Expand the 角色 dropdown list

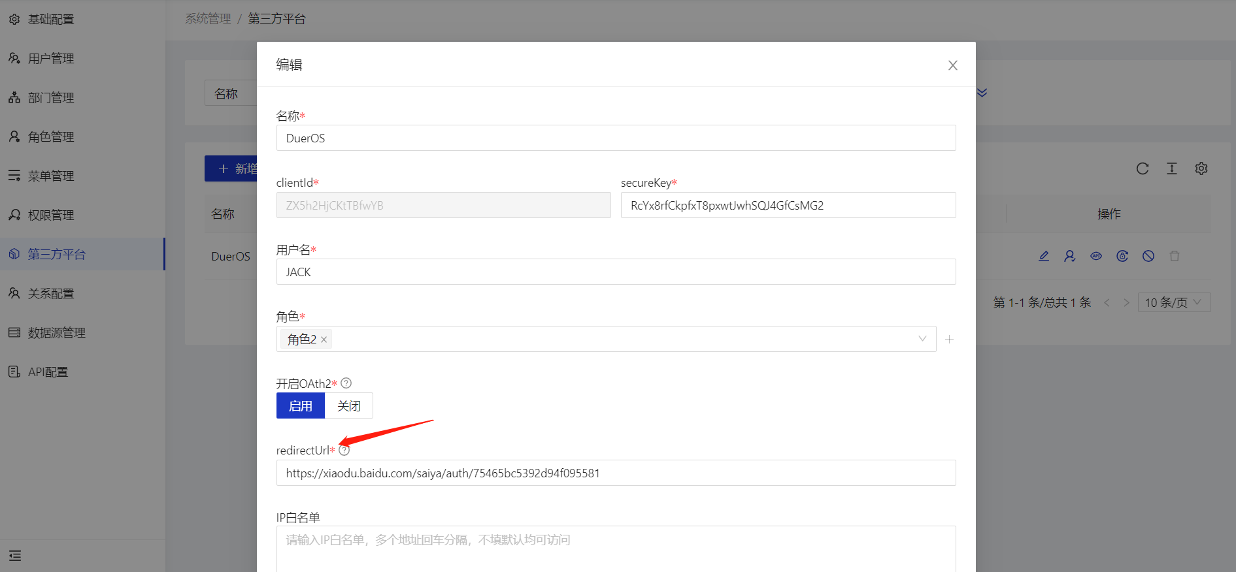922,339
